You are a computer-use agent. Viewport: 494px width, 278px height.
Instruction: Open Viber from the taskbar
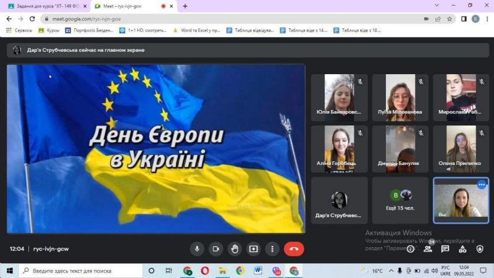pyautogui.click(x=276, y=271)
